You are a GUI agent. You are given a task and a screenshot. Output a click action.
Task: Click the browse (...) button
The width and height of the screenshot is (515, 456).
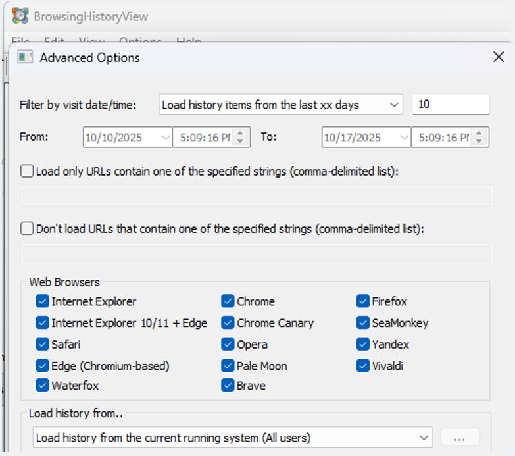pyautogui.click(x=460, y=438)
